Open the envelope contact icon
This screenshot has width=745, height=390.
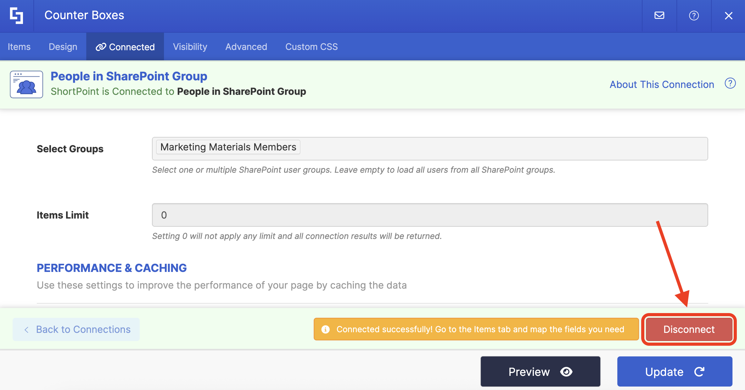pyautogui.click(x=659, y=15)
